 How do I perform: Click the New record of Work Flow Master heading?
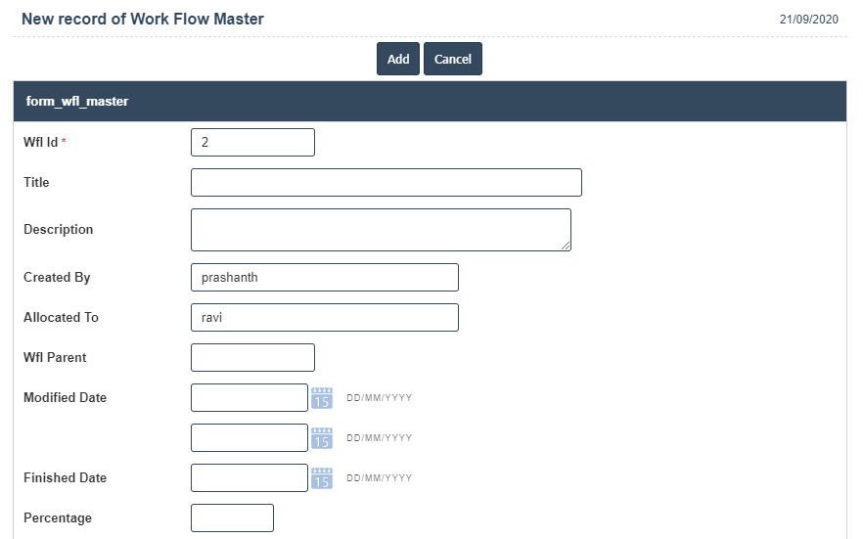(x=143, y=19)
